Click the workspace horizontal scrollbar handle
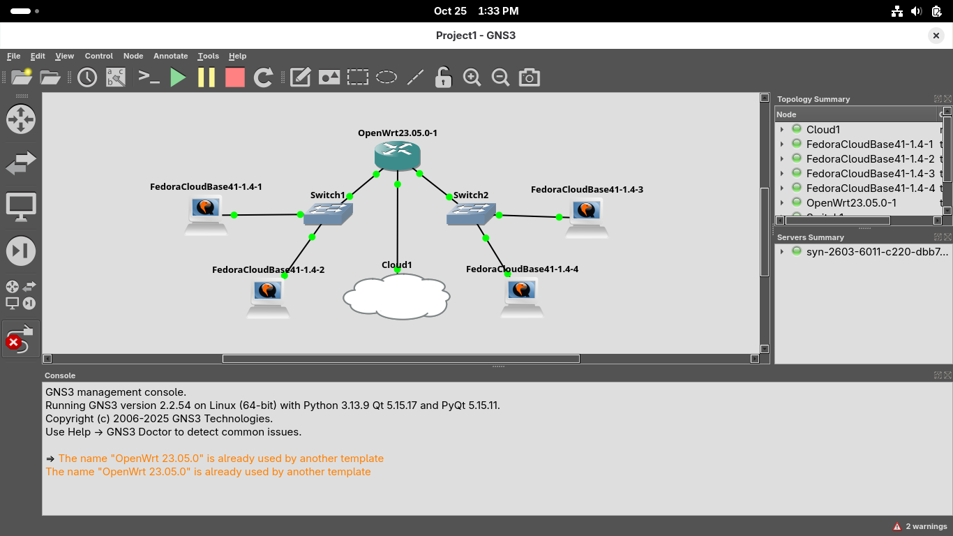 pyautogui.click(x=400, y=359)
